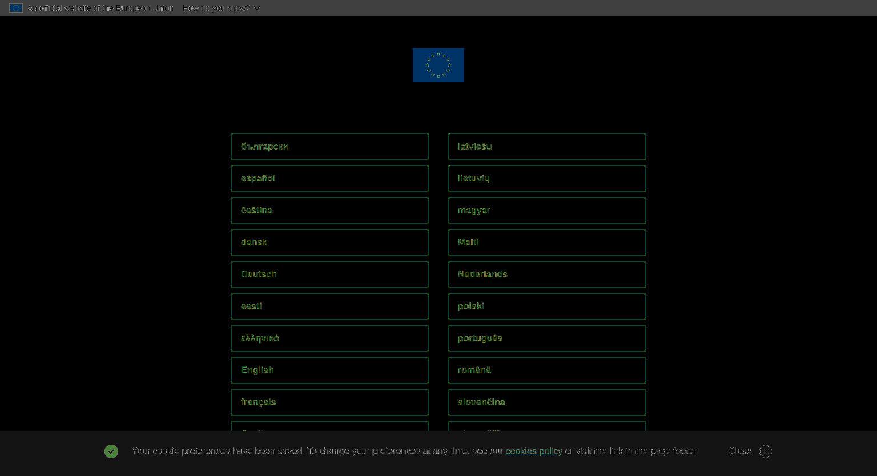Select latviešu language
The image size is (877, 476).
tap(547, 147)
